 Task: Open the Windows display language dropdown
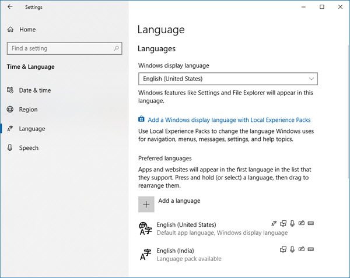(228, 79)
